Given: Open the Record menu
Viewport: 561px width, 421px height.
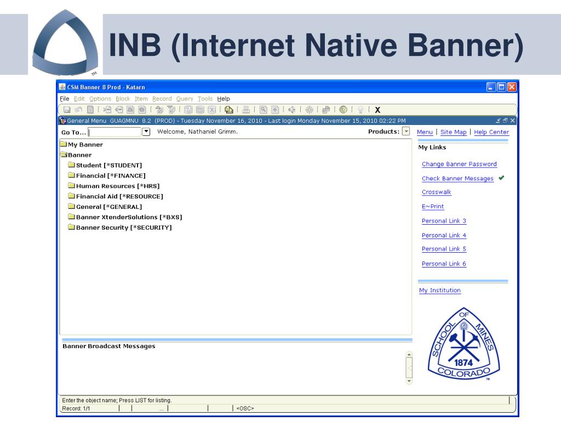Looking at the screenshot, I should point(162,99).
